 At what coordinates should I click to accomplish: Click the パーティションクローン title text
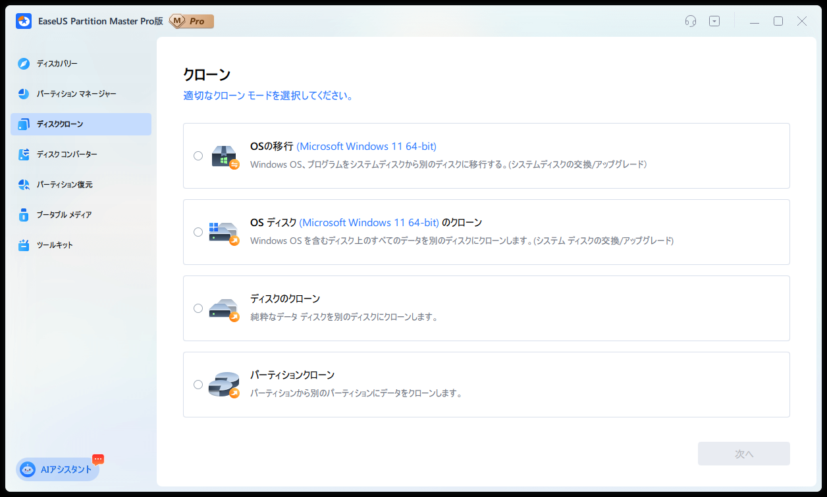(x=292, y=375)
